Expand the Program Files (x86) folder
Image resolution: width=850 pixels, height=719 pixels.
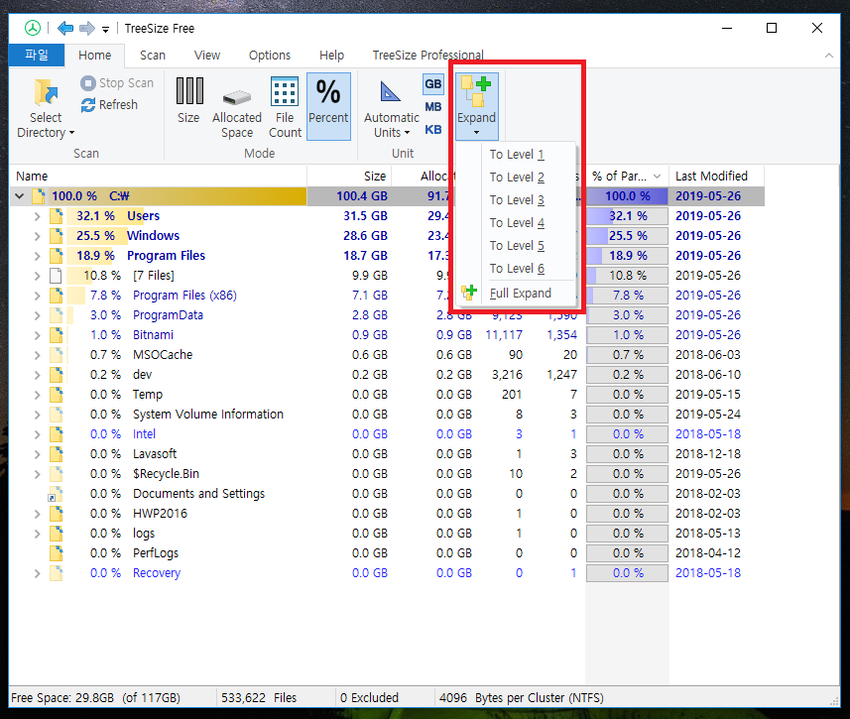pos(37,296)
